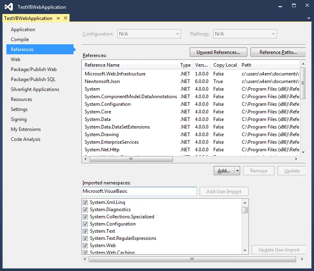Image resolution: width=314 pixels, height=271 pixels.
Task: Uncheck the System.Web namespace
Action: [85, 245]
